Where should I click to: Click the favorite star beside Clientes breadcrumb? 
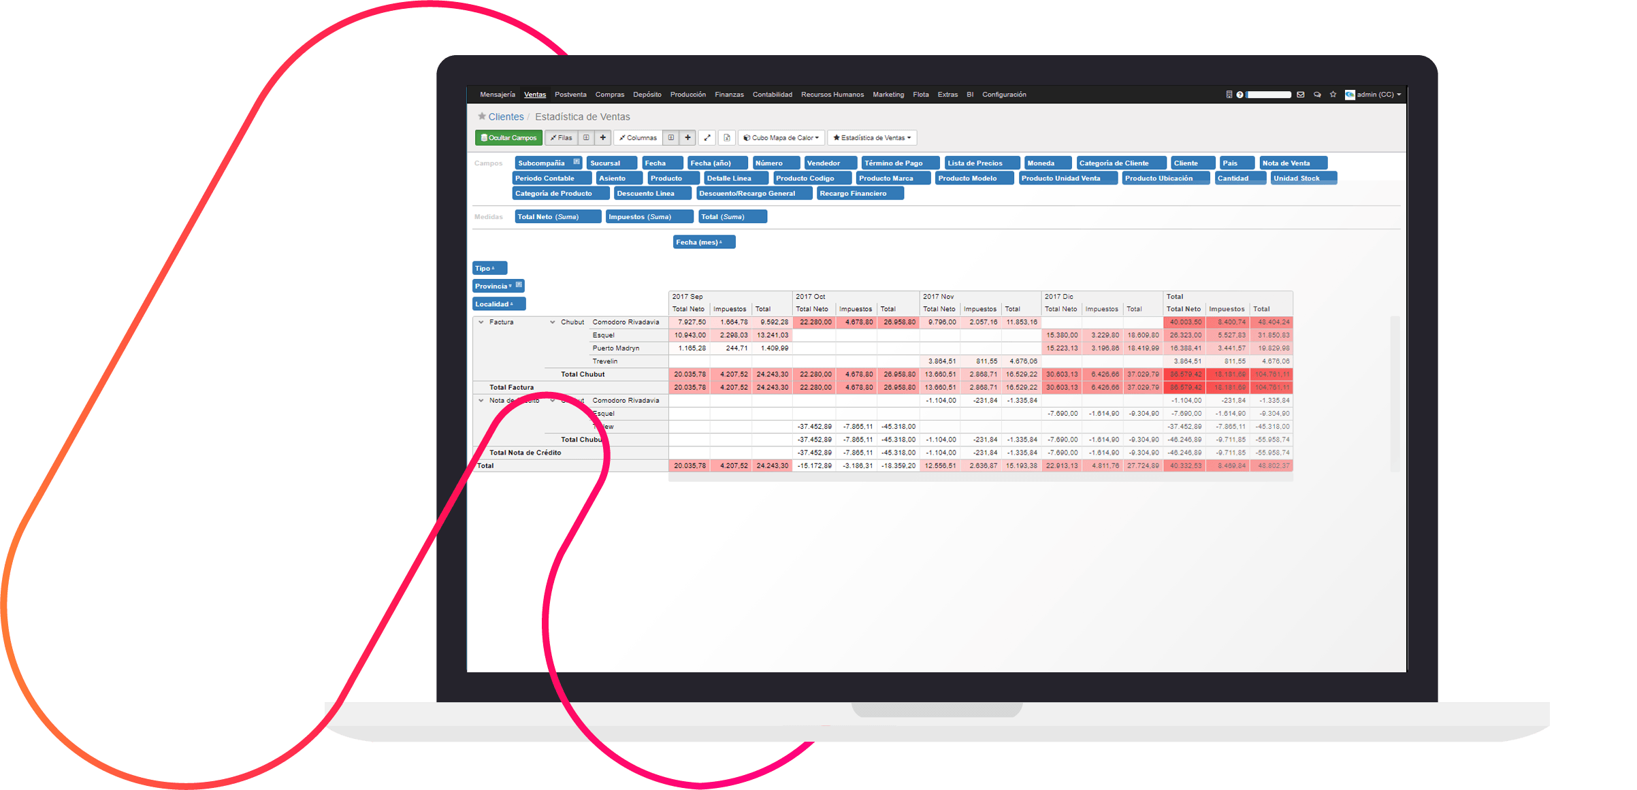(482, 116)
